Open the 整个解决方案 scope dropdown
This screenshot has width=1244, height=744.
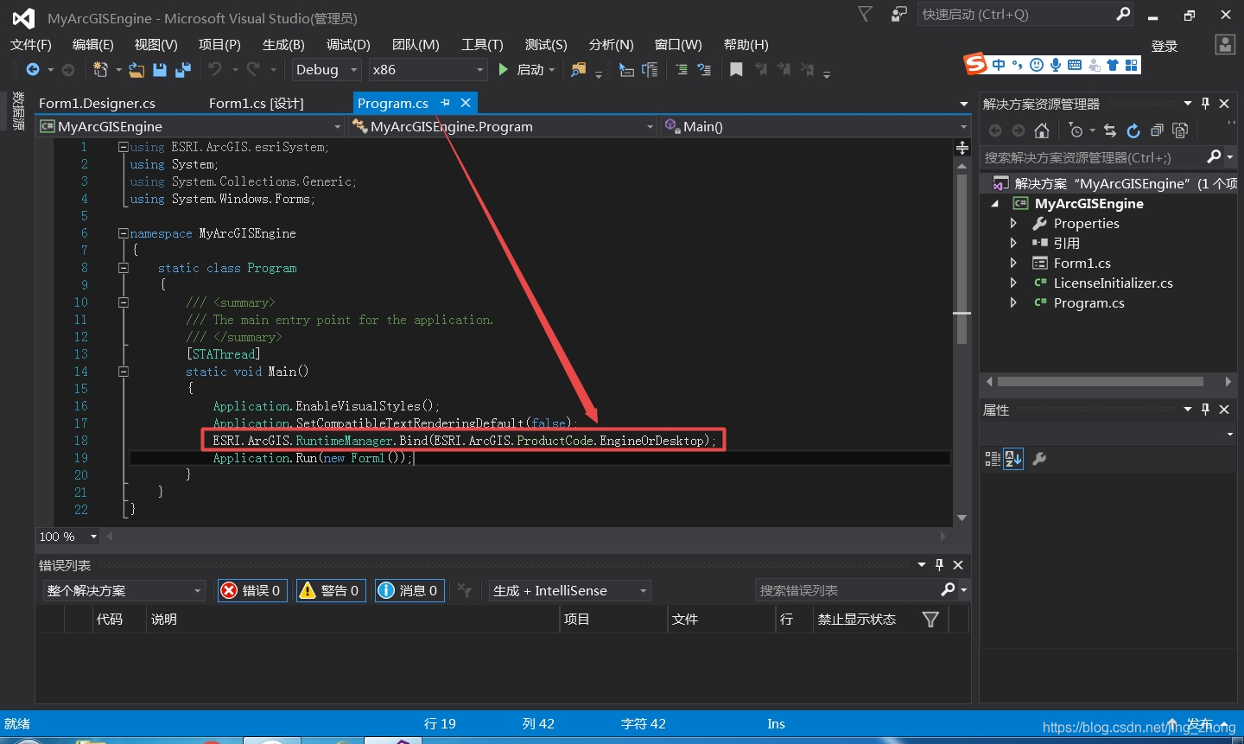[124, 591]
